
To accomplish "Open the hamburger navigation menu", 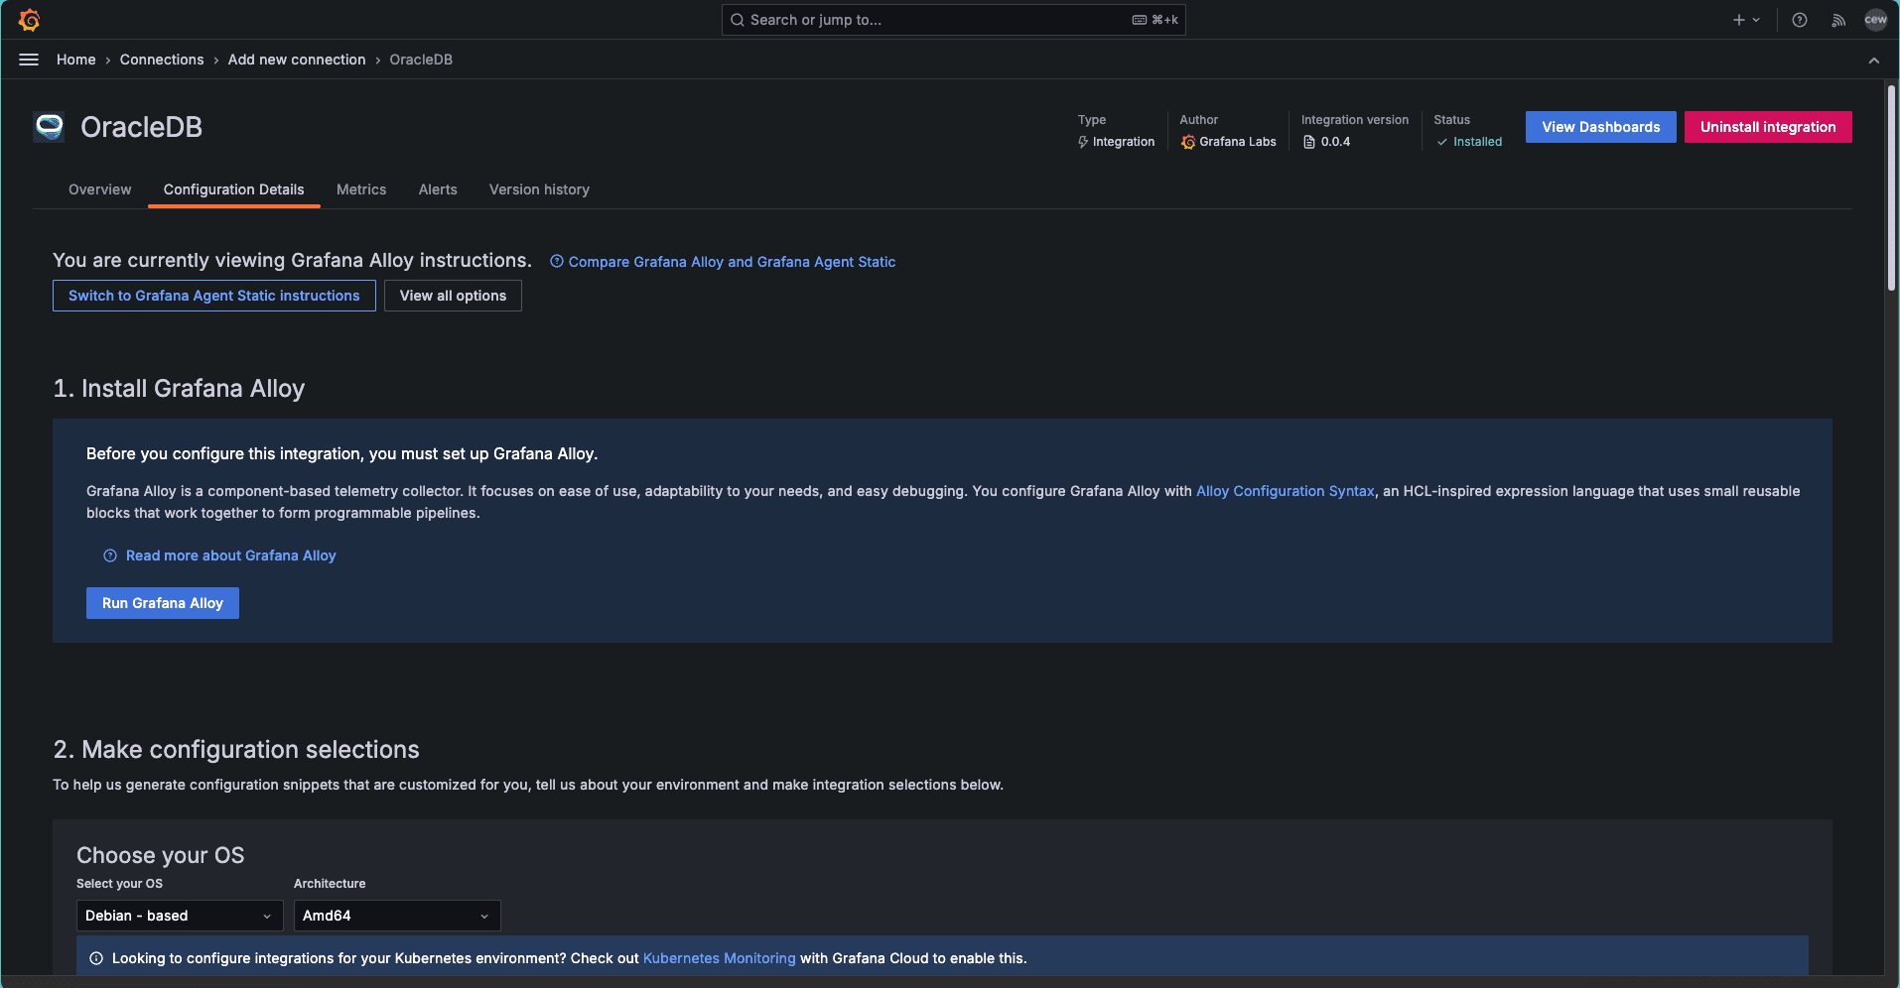I will pos(29,60).
